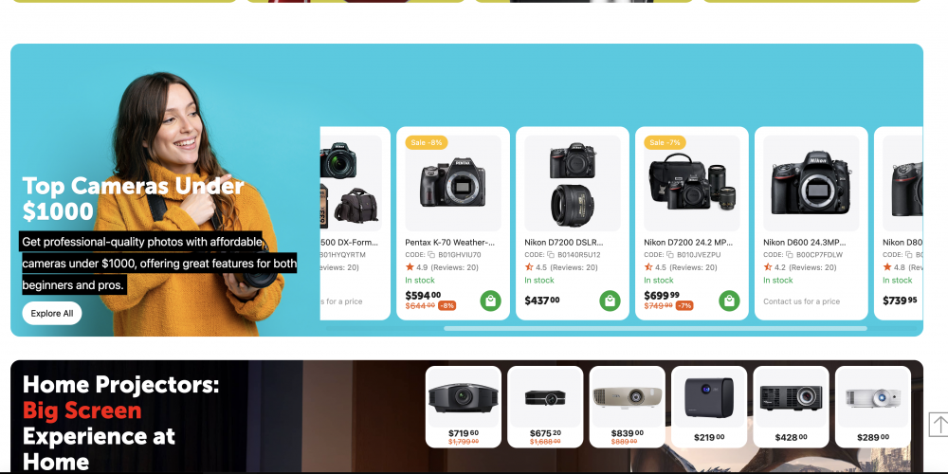Click Explore All button
948x474 pixels.
coord(52,313)
